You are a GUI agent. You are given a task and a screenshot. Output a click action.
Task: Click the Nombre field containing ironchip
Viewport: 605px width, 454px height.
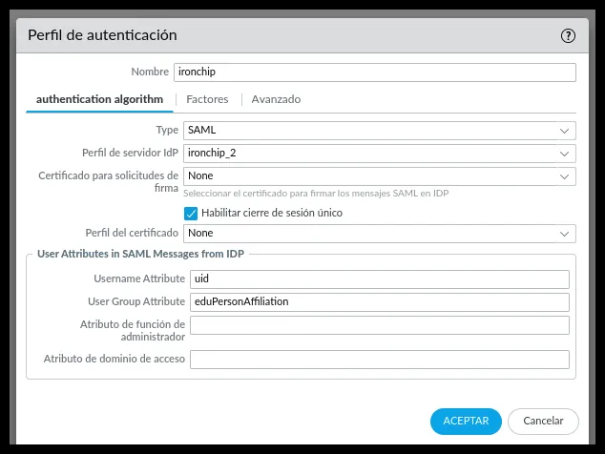[375, 72]
